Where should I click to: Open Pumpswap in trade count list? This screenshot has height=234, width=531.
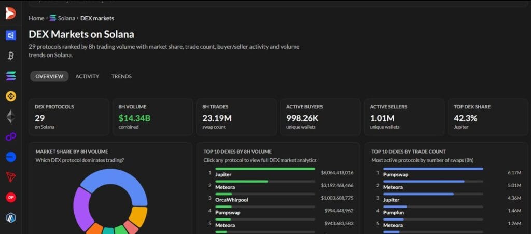(396, 175)
